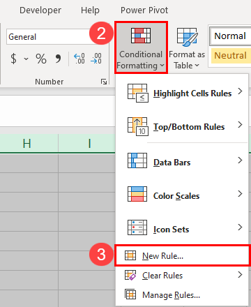This screenshot has width=251, height=307.
Task: Switch to the Help tab
Action: (x=90, y=10)
